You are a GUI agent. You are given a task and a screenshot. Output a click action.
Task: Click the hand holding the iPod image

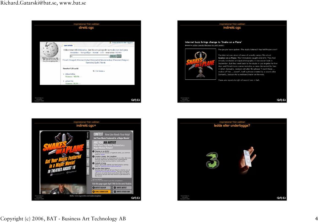[247, 160]
